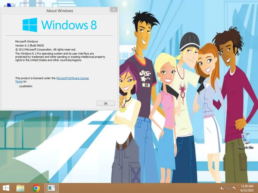Select the Recycle Bin desktop icon
The height and width of the screenshot is (193, 258).
click(245, 141)
